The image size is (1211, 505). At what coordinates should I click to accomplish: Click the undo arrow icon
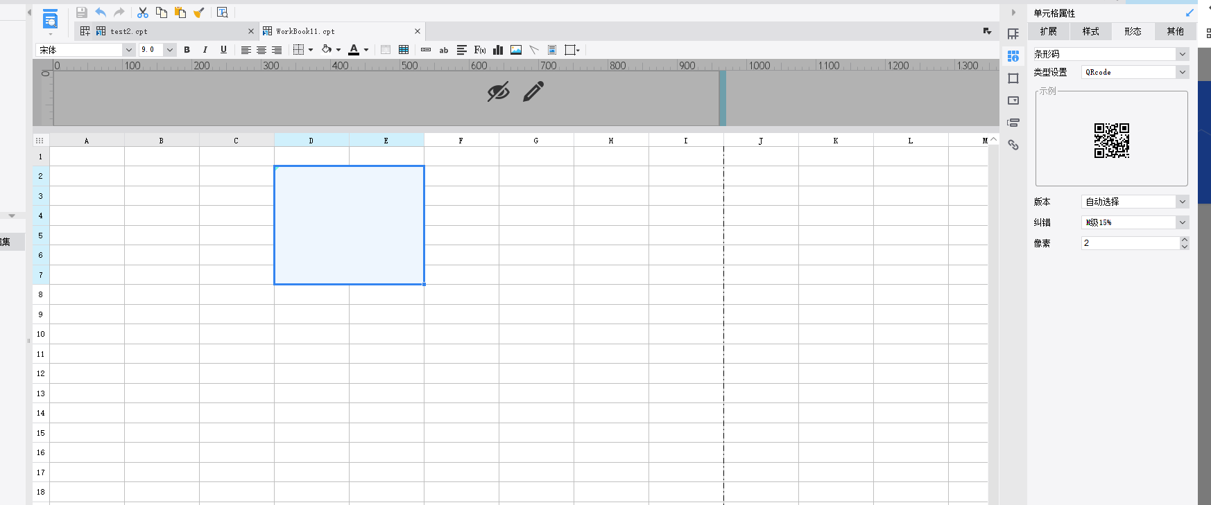[101, 12]
